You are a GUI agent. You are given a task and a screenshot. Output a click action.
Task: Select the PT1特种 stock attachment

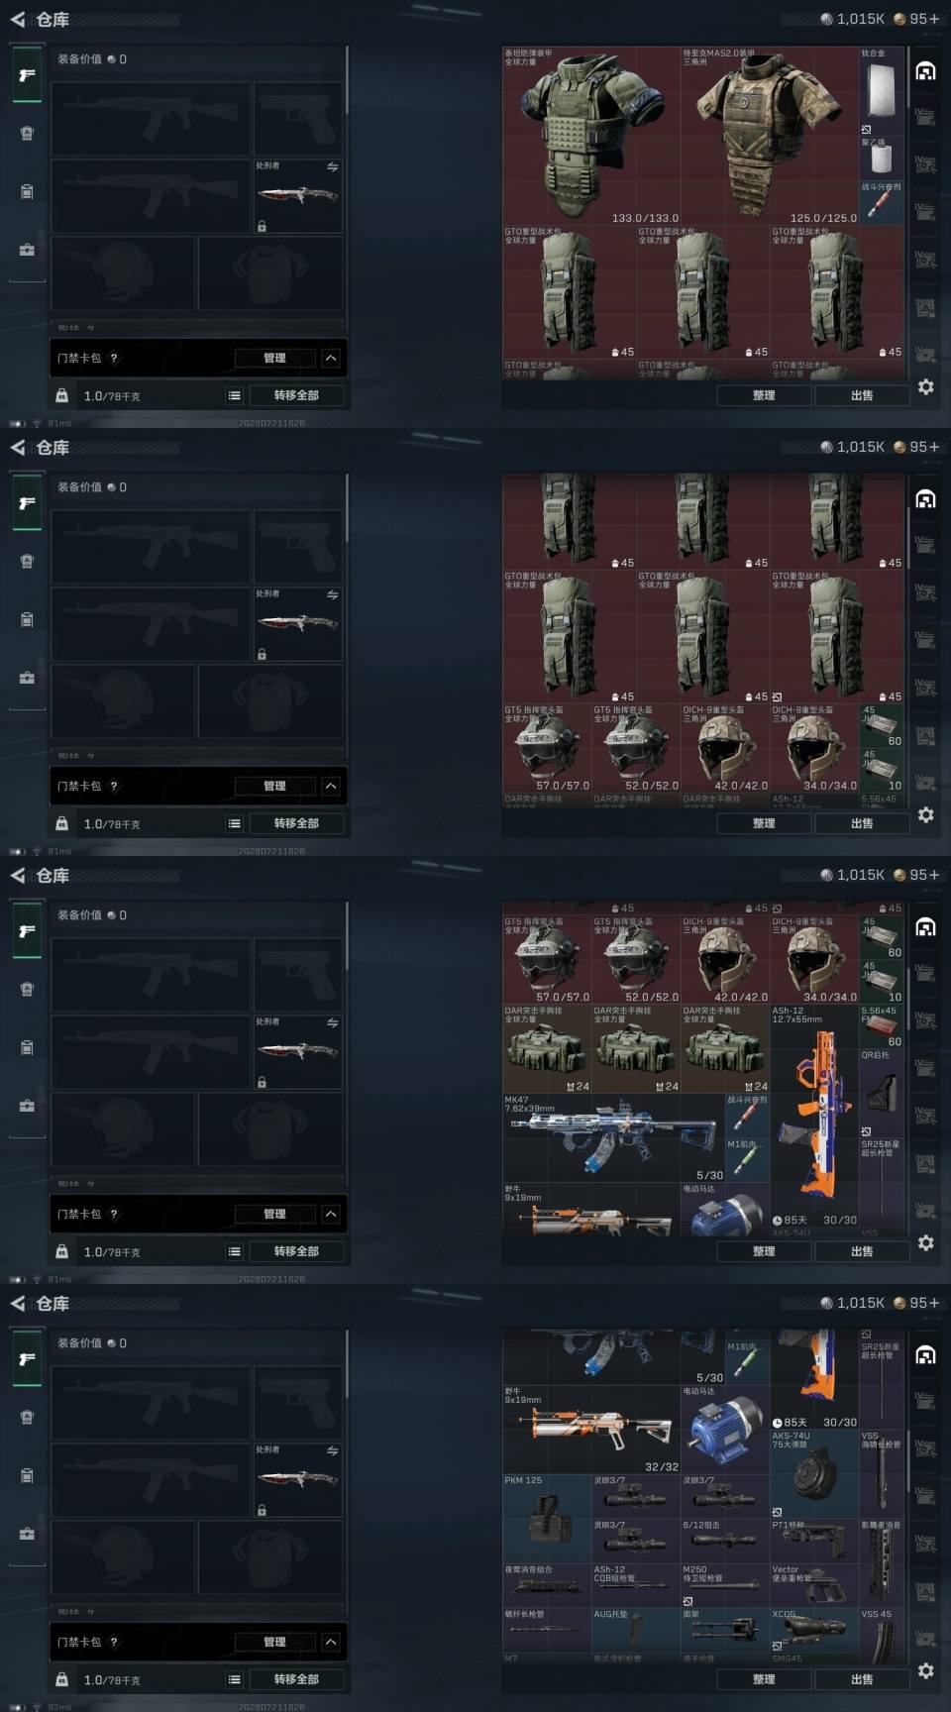click(814, 1542)
